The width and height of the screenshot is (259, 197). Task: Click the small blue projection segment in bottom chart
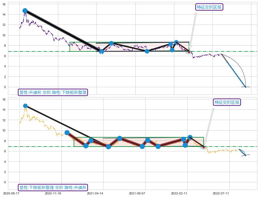pos(242,152)
